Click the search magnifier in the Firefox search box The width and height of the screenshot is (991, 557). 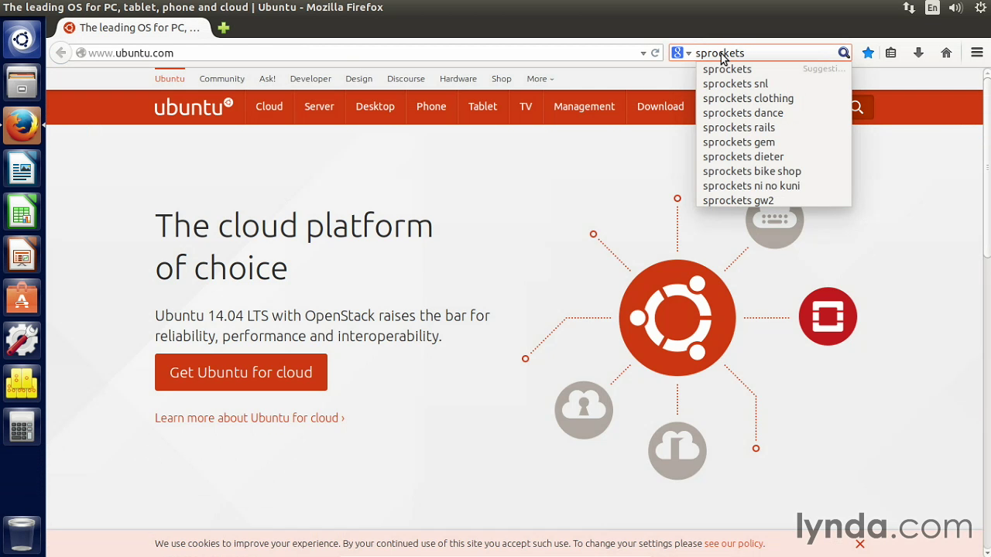[843, 53]
